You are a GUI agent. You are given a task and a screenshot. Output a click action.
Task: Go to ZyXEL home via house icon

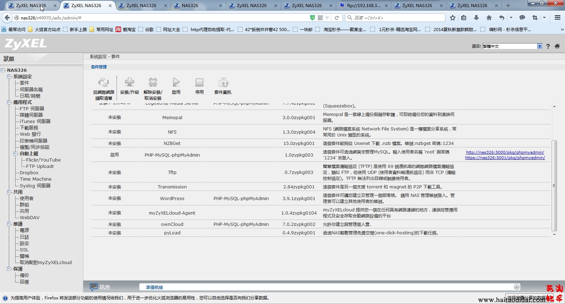pyautogui.click(x=557, y=46)
